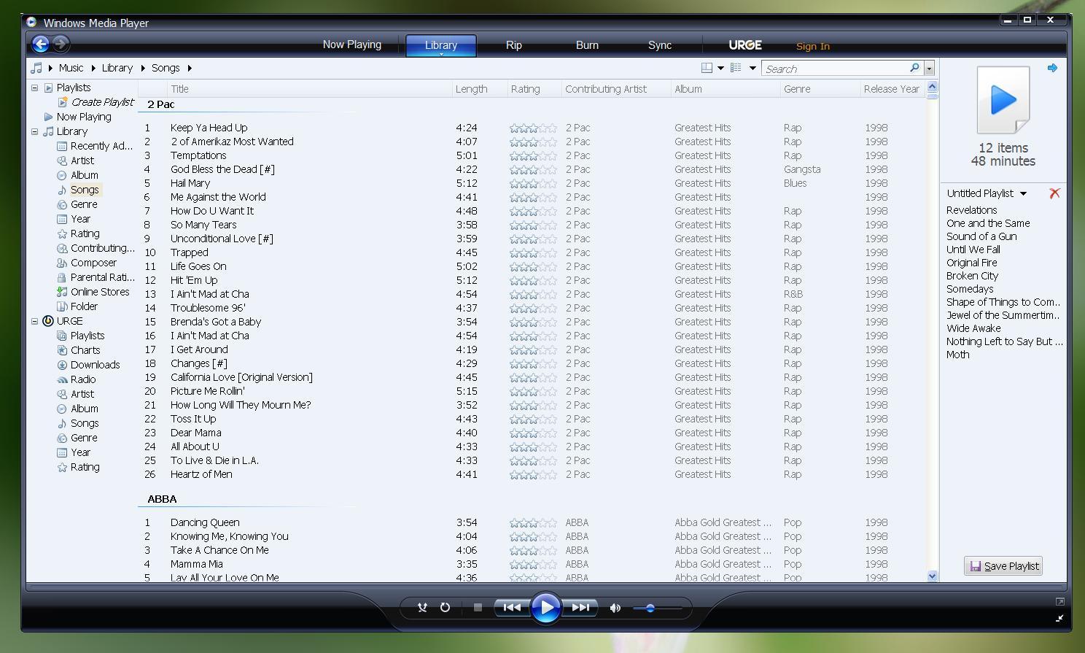Click the scroll down arrow of song list
The height and width of the screenshot is (653, 1085).
932,576
